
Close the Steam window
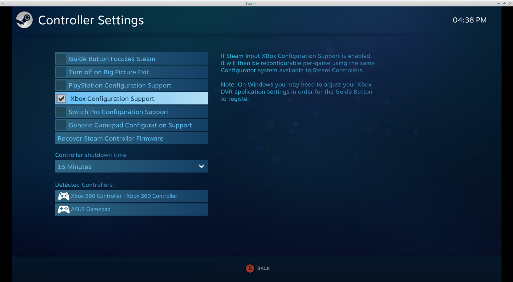pyautogui.click(x=510, y=3)
